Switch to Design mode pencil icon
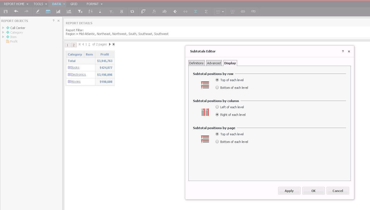The image size is (370, 210). click(x=38, y=12)
